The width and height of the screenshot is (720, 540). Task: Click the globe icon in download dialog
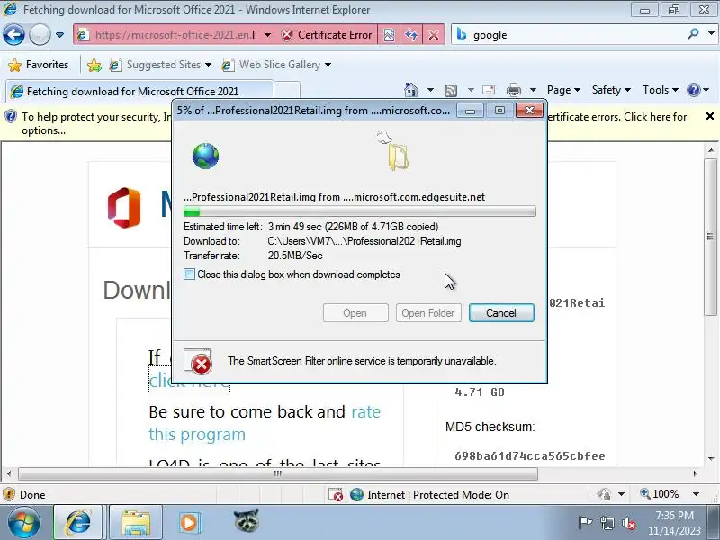pyautogui.click(x=205, y=156)
